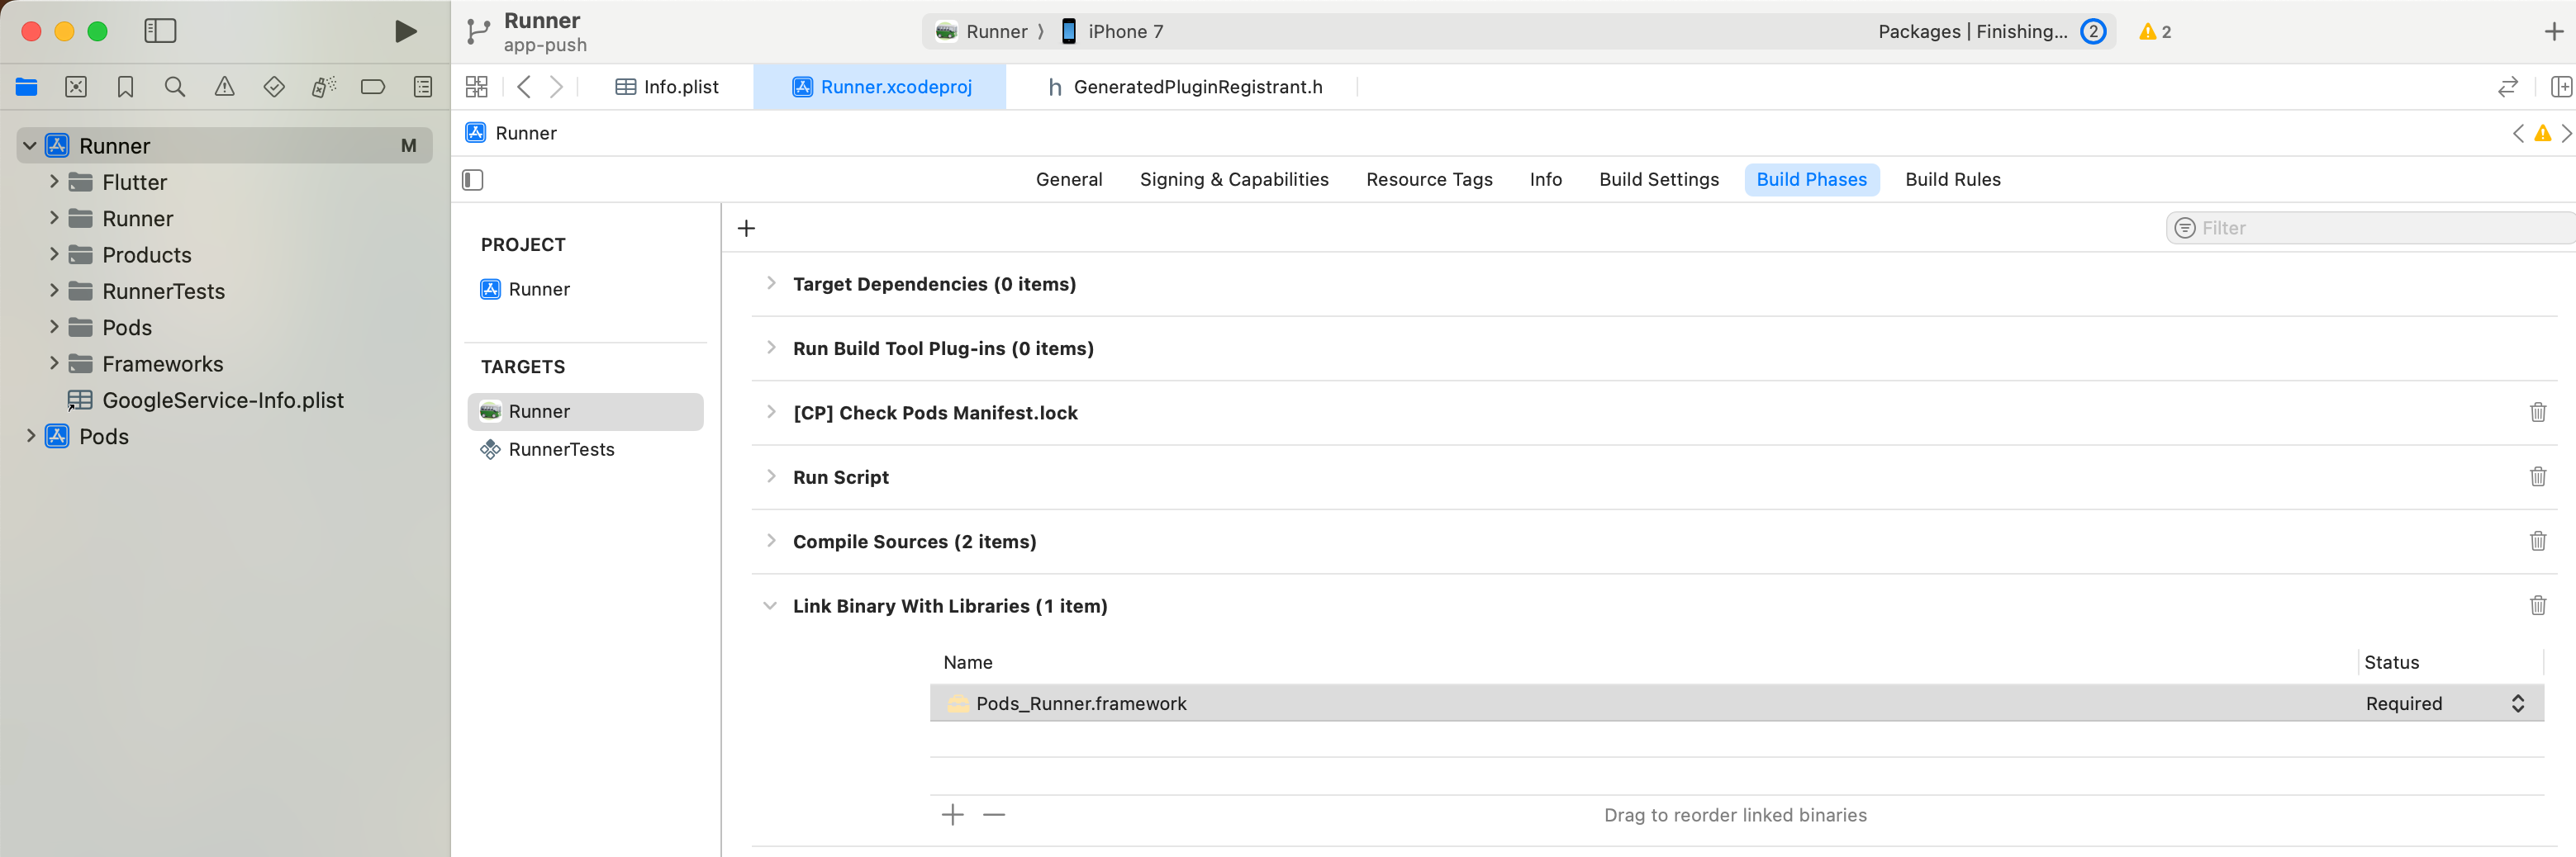Open the Issue navigator warning icon
The width and height of the screenshot is (2576, 857).
(x=225, y=87)
